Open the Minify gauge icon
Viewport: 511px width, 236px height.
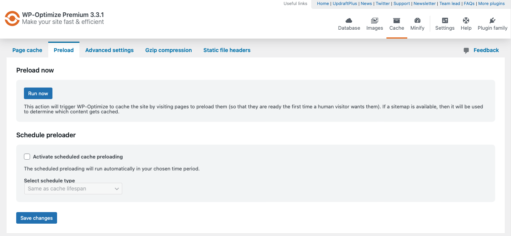(x=417, y=20)
